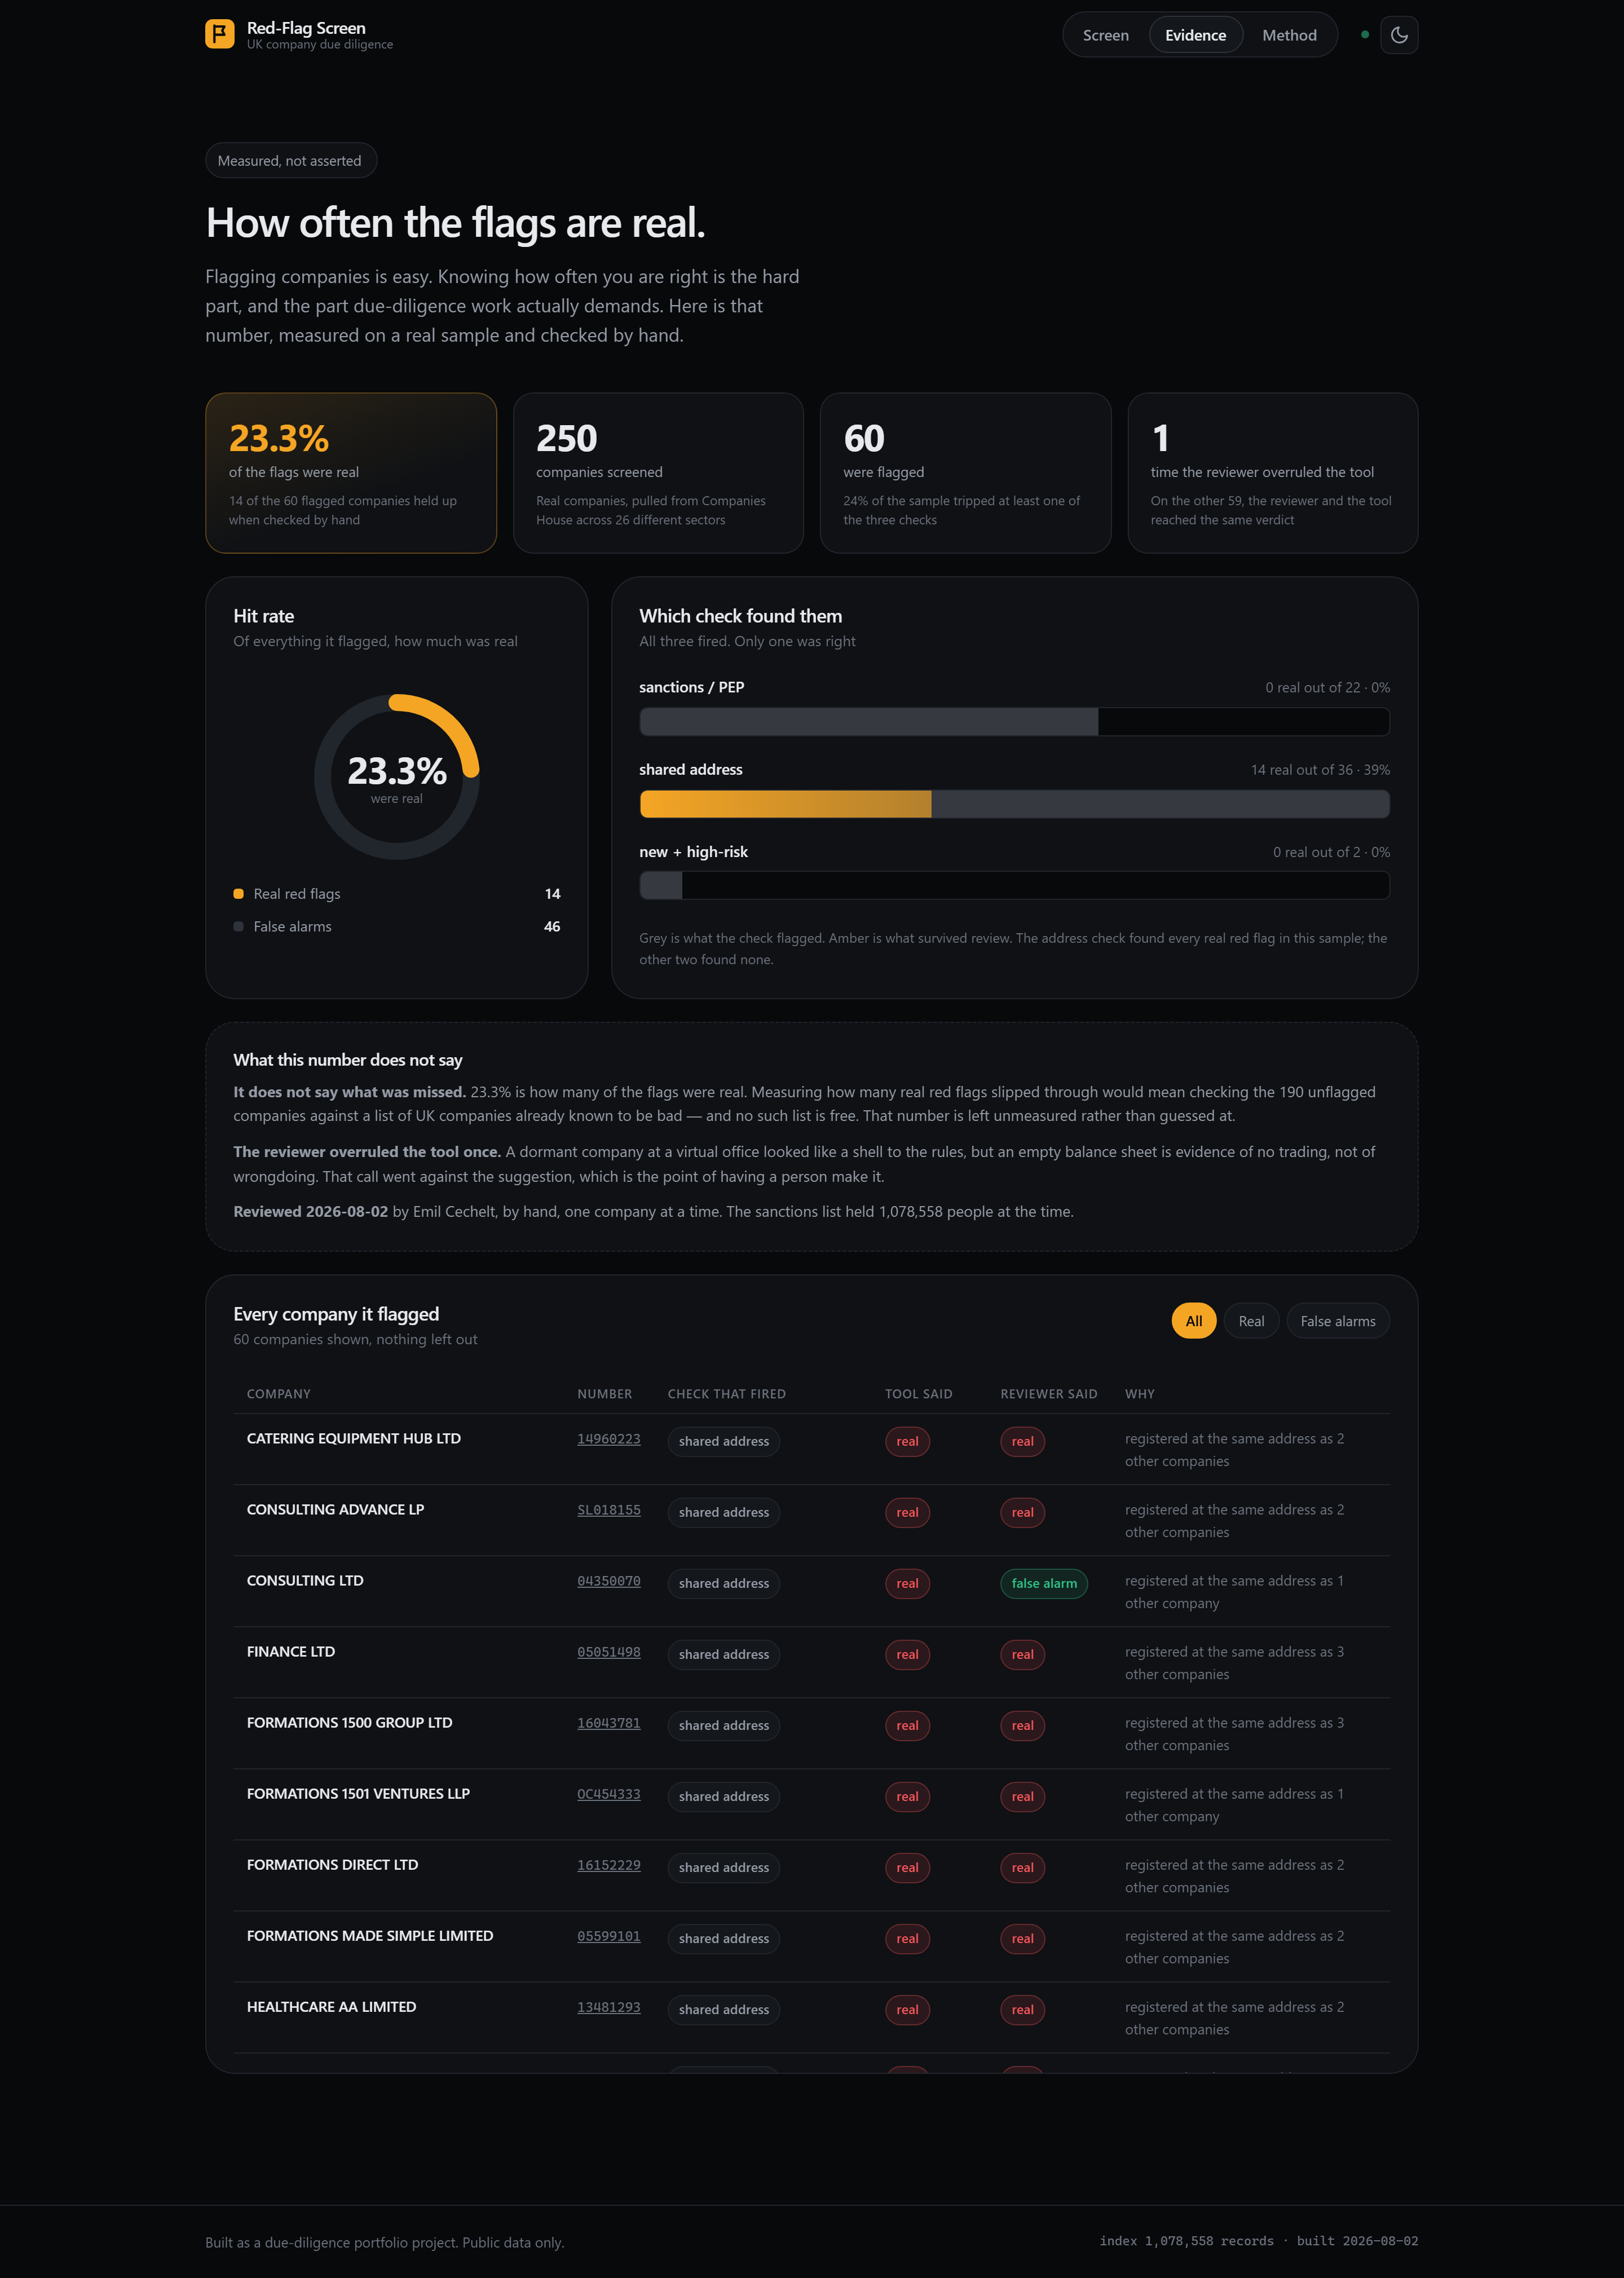Open company number SL018155 link
This screenshot has width=1624, height=2278.
point(608,1510)
